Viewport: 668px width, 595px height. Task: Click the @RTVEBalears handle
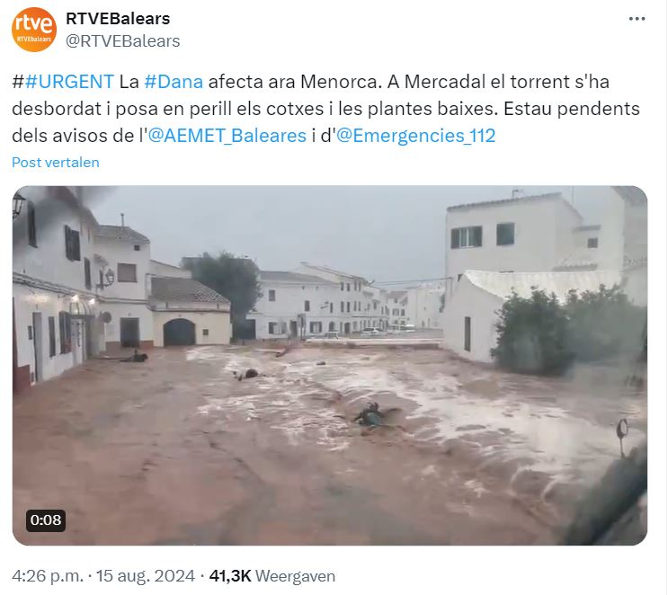tap(122, 41)
